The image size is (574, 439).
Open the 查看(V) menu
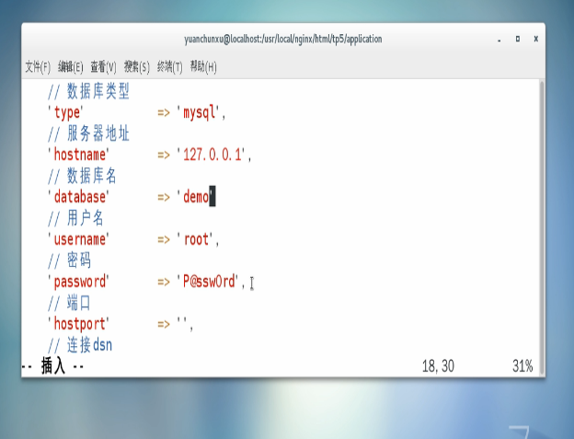[x=104, y=67]
